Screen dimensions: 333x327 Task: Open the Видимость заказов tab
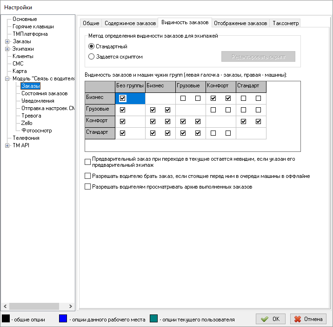(185, 22)
